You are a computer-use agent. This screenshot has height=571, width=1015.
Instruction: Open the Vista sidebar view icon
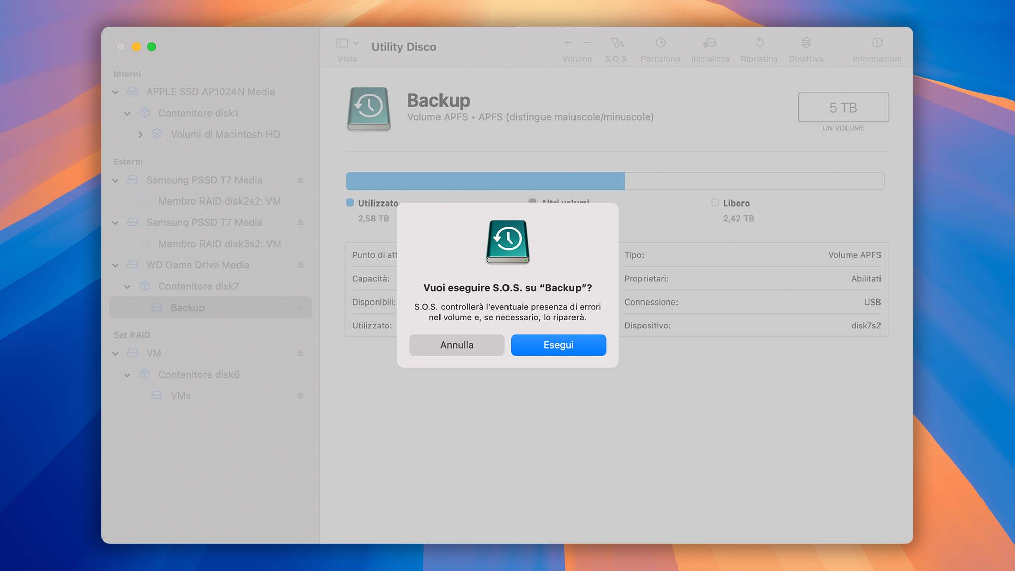point(342,43)
